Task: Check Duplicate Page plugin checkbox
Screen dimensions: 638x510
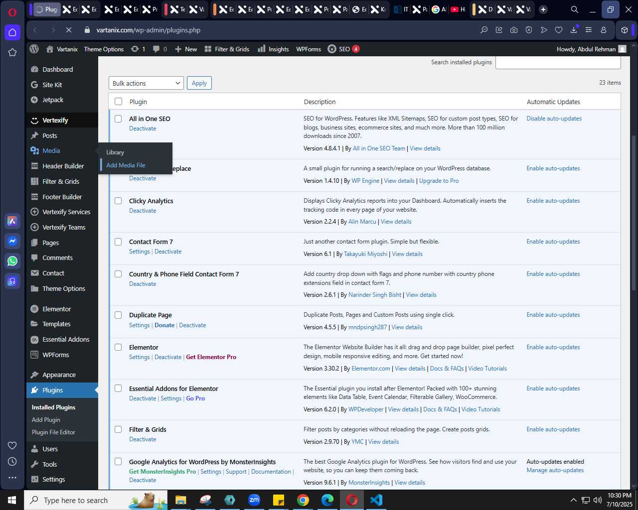Action: pos(118,315)
